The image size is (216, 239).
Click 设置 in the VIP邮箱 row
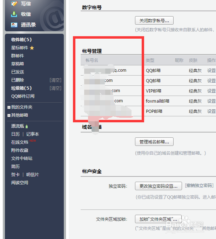[211, 91]
